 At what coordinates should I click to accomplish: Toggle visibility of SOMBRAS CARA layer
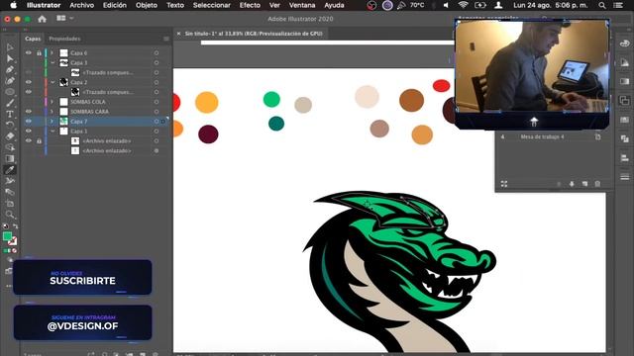coord(29,112)
